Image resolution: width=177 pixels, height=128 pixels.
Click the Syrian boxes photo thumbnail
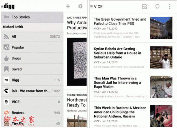point(161,57)
